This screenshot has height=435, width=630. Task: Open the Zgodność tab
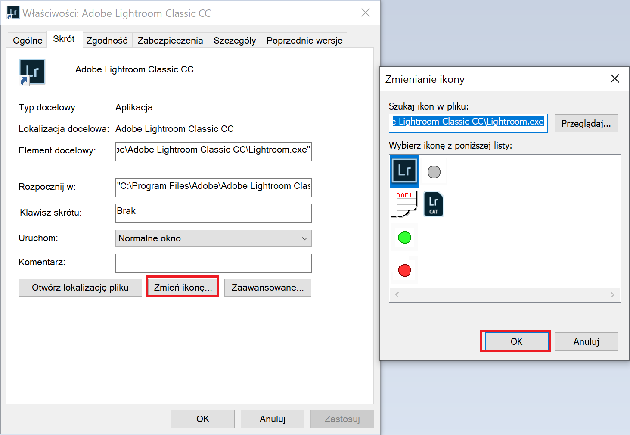(107, 41)
